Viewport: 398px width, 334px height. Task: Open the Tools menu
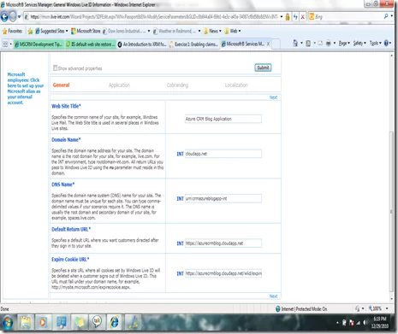click(x=375, y=44)
